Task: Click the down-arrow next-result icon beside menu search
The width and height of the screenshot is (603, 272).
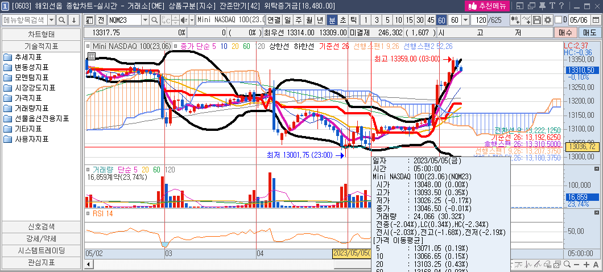Action: tap(74, 20)
